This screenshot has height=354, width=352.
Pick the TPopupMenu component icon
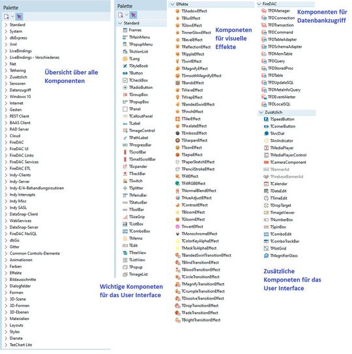click(x=125, y=44)
